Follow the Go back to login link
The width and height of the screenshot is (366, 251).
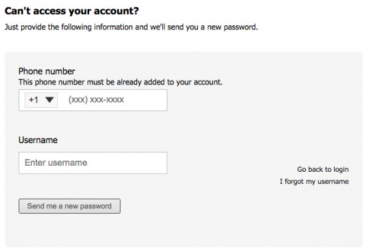click(x=323, y=169)
